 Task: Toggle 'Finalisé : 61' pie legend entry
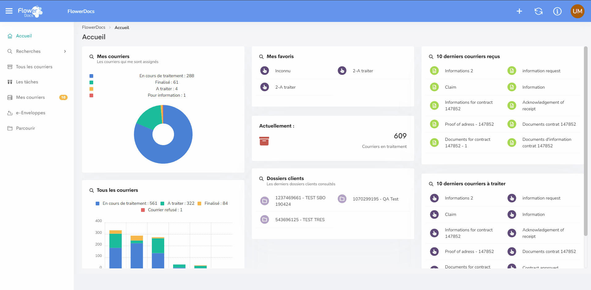pyautogui.click(x=166, y=82)
